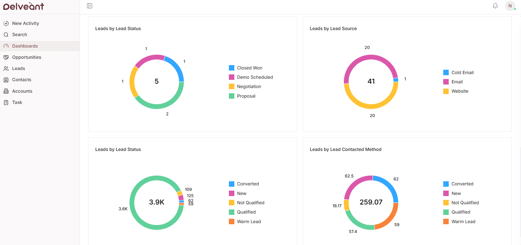Open Contacts from the sidebar
Screen dimensions: 521x245
22,80
